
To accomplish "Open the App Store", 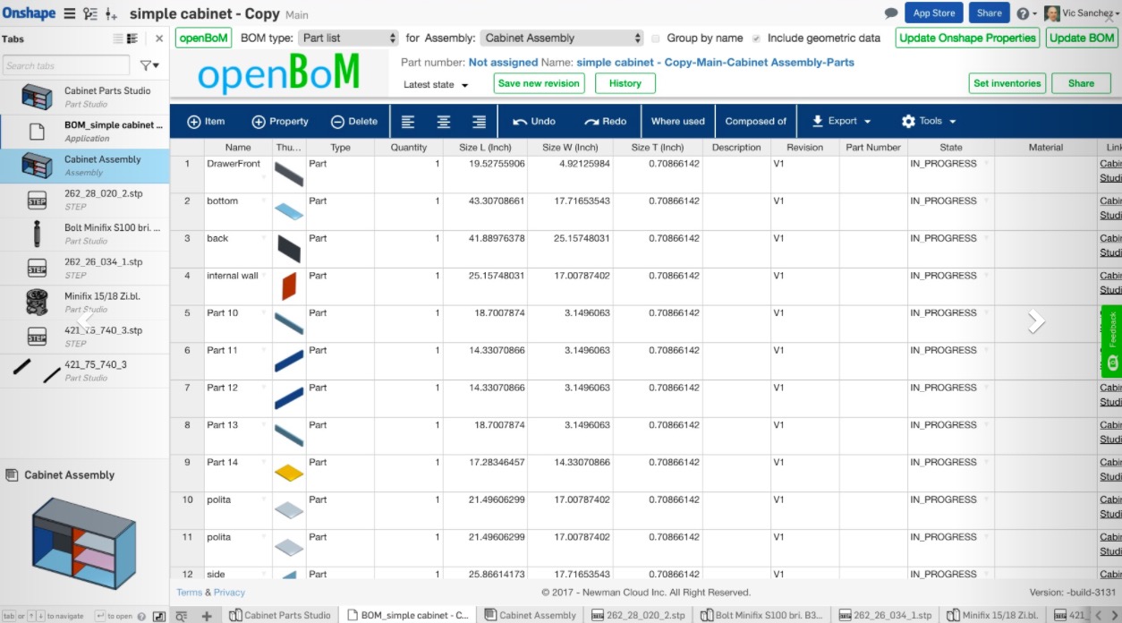I will (x=933, y=13).
